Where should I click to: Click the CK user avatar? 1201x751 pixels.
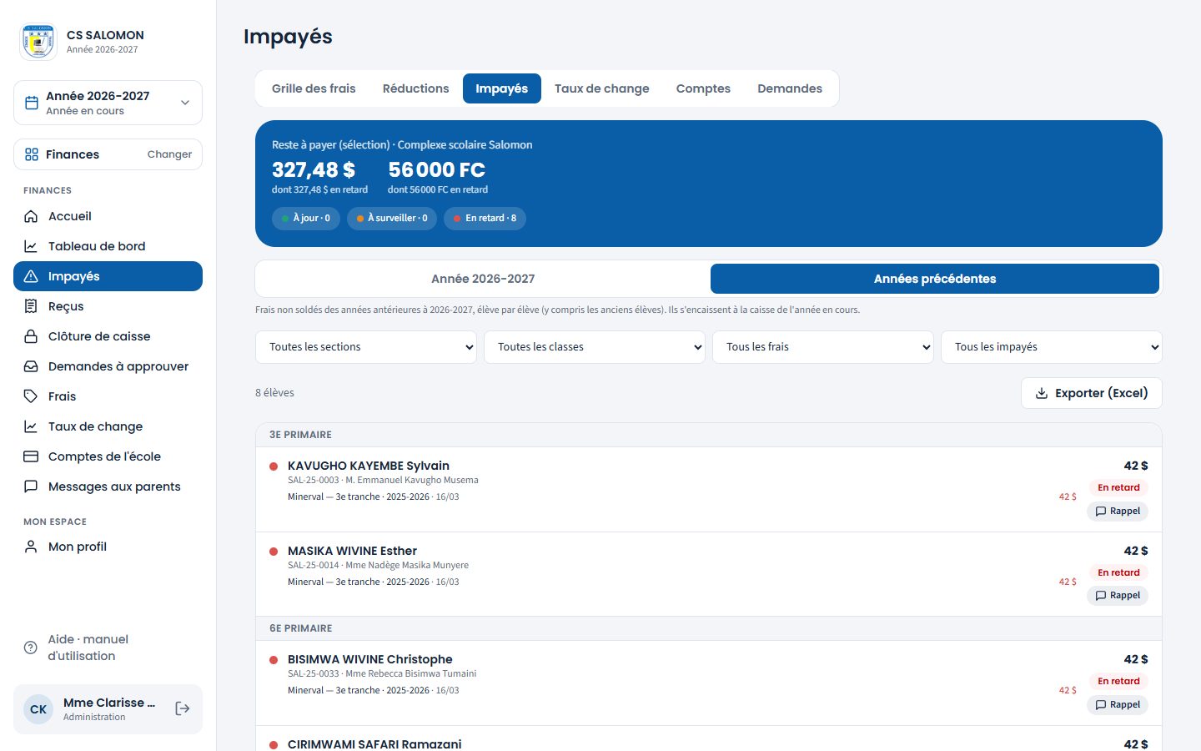click(x=38, y=709)
